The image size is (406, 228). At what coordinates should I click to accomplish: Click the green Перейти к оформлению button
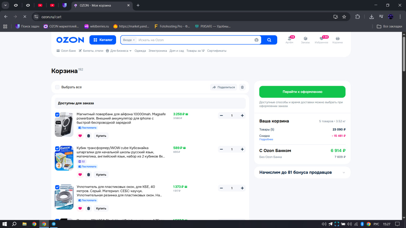[302, 92]
